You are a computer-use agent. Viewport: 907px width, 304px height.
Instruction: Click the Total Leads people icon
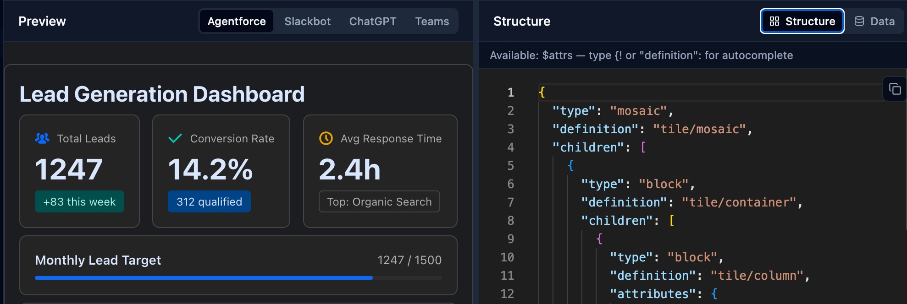click(x=42, y=138)
